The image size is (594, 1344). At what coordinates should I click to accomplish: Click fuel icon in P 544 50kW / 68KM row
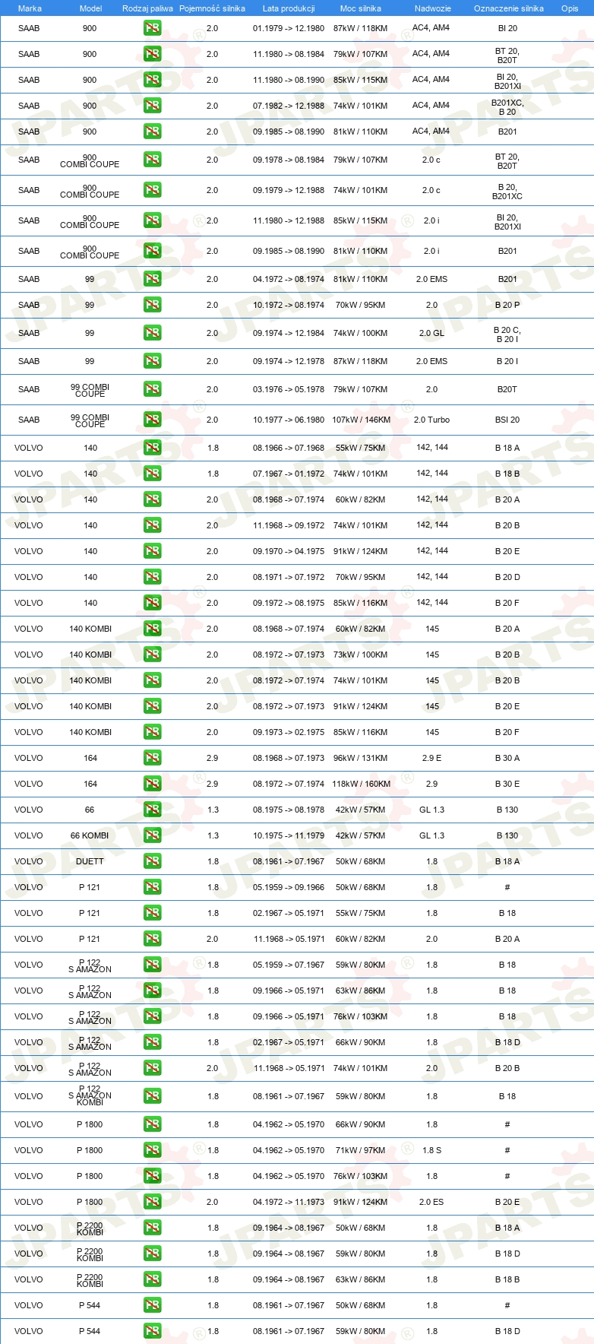point(153,1305)
